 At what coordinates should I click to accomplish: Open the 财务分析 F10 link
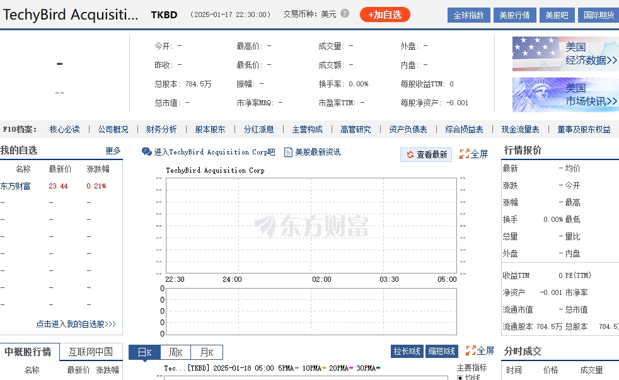point(161,129)
